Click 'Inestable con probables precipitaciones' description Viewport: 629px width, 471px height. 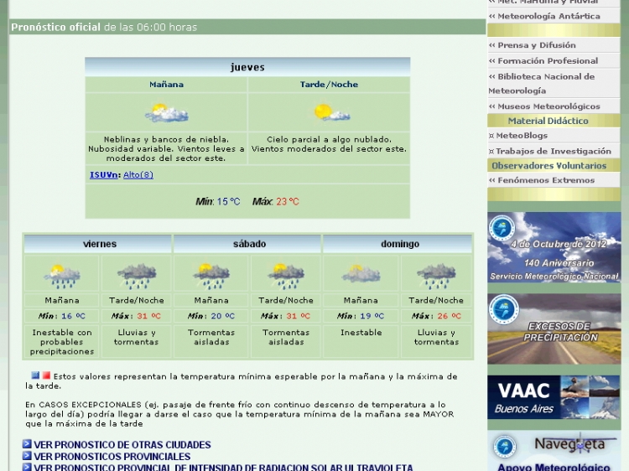(62, 342)
